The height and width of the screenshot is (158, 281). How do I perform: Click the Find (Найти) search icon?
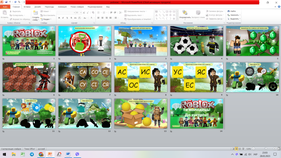(228, 11)
